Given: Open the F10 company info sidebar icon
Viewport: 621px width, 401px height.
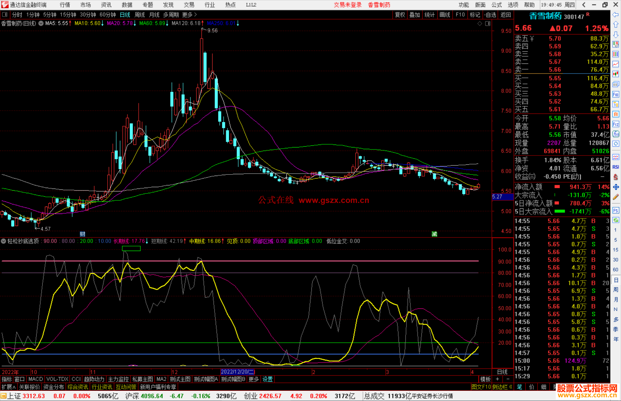Looking at the screenshot, I should click(616, 94).
